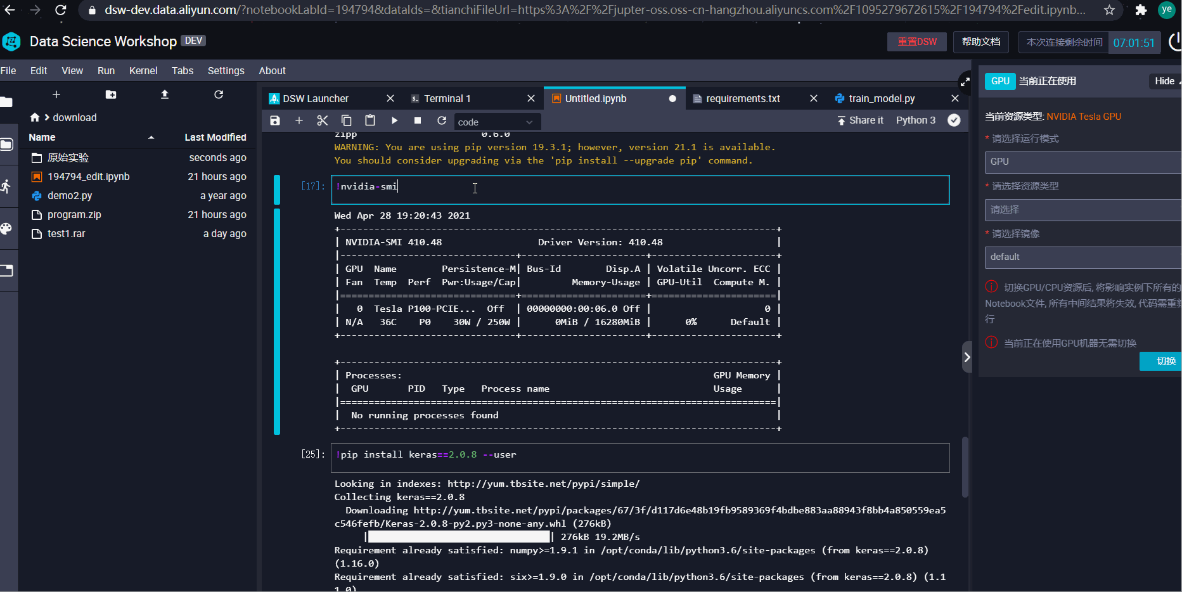1182x592 pixels.
Task: Click the notebook vertical scrollbar
Action: 965,467
